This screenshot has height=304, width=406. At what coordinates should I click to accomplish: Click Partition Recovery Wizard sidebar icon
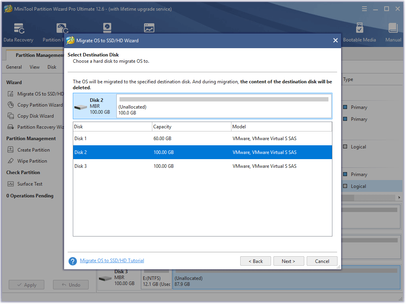pyautogui.click(x=11, y=127)
